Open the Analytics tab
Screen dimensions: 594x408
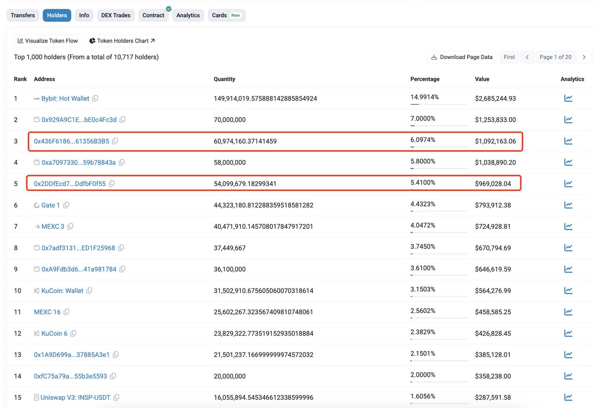[x=188, y=15]
